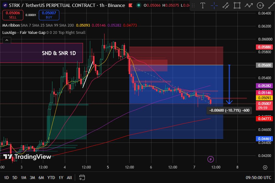275x183 pixels.
Task: Click the 0.00001 spread value
Action: coord(31,15)
